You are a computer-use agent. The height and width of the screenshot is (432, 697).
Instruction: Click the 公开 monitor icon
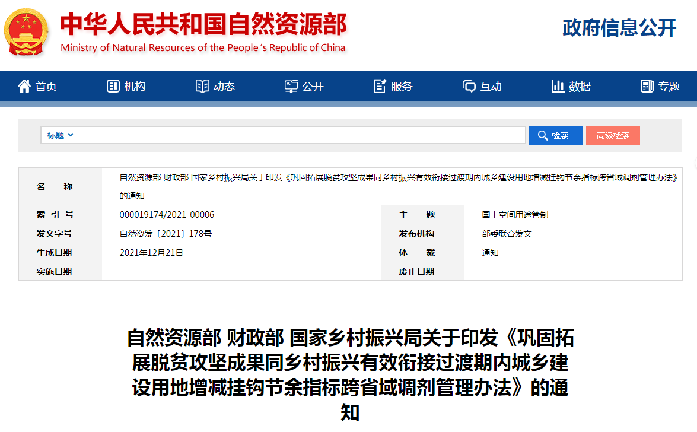coord(291,86)
